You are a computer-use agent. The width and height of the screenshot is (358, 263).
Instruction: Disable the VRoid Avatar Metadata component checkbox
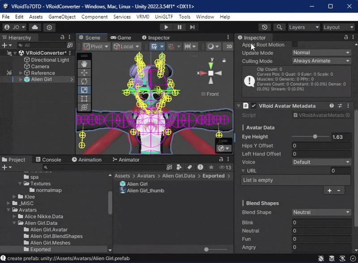253,106
